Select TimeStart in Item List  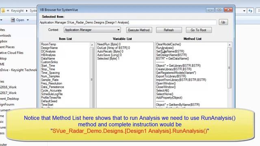click(x=47, y=105)
